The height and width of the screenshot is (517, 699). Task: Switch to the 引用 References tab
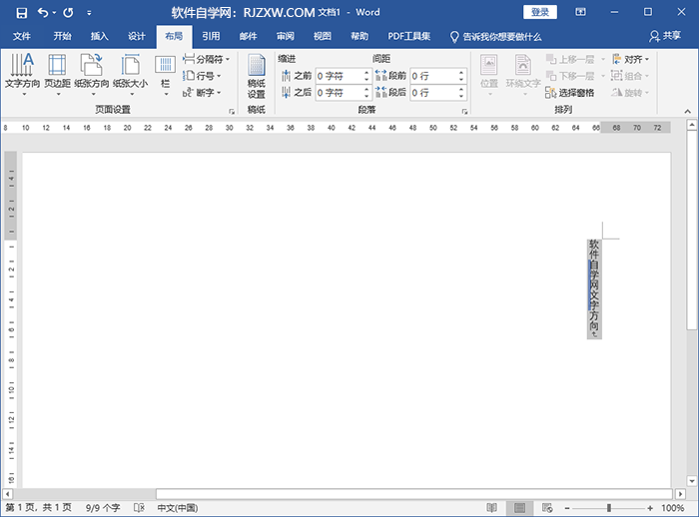pyautogui.click(x=211, y=36)
